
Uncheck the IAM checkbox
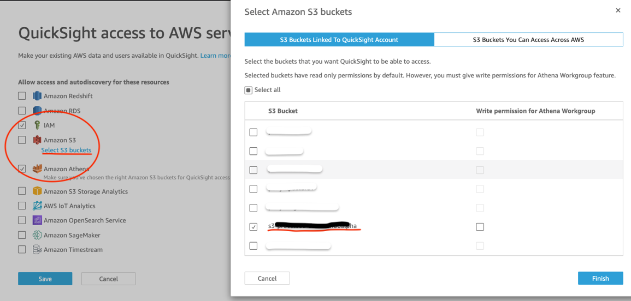(x=22, y=125)
